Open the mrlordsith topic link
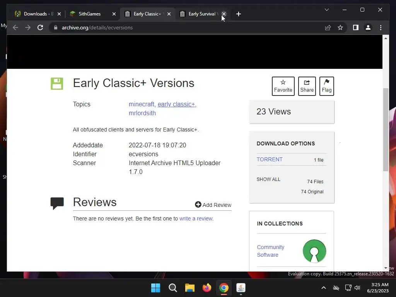The width and height of the screenshot is (396, 297). (x=142, y=113)
